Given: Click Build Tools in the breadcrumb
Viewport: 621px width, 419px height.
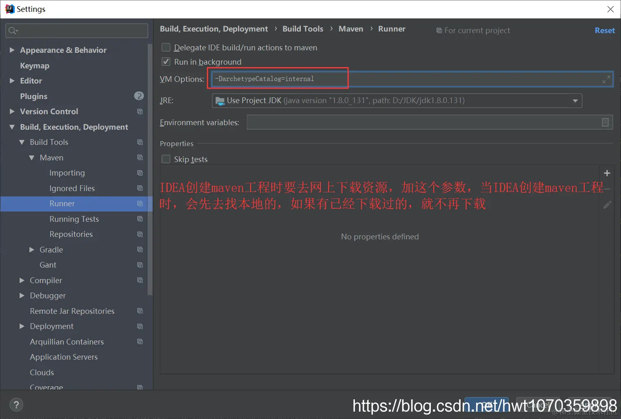Looking at the screenshot, I should coord(303,29).
